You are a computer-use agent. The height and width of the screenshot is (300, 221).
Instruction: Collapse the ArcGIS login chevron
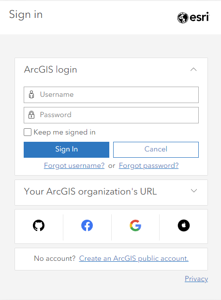tap(193, 69)
